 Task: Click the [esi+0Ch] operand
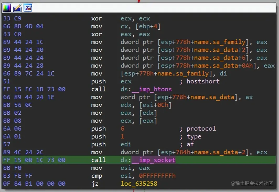pos(155,105)
